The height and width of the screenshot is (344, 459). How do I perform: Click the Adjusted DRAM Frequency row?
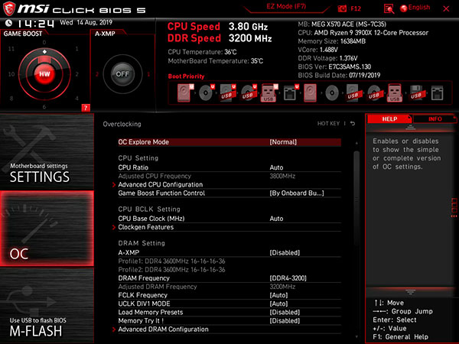[229, 287]
